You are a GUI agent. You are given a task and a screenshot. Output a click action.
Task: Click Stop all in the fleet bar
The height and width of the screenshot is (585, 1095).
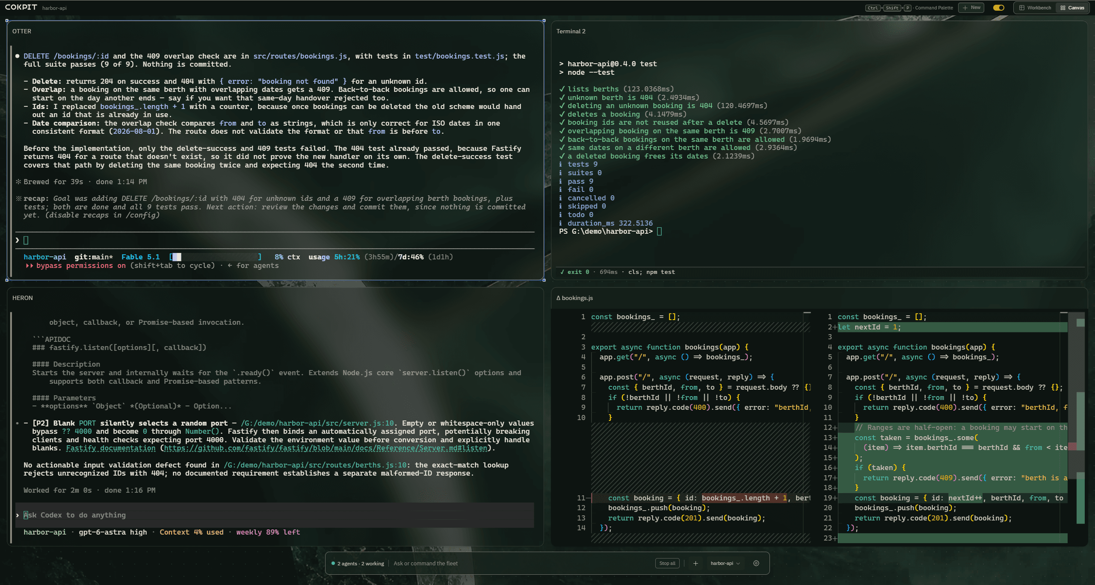pos(667,563)
